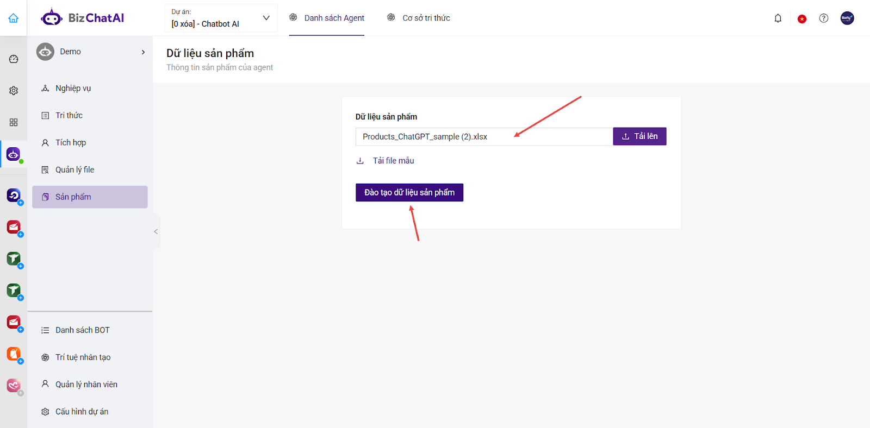Open Quản lý nhân viên
This screenshot has width=870, height=428.
(x=90, y=385)
